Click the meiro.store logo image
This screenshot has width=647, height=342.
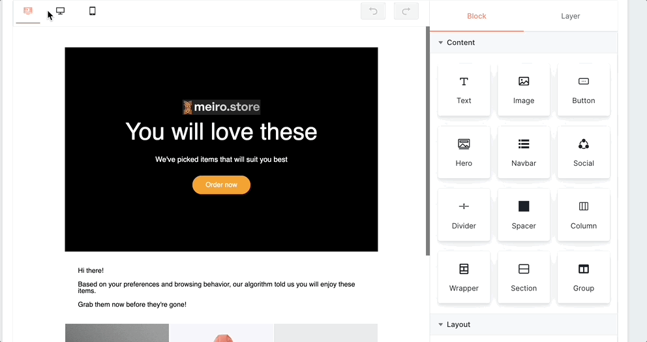[221, 107]
